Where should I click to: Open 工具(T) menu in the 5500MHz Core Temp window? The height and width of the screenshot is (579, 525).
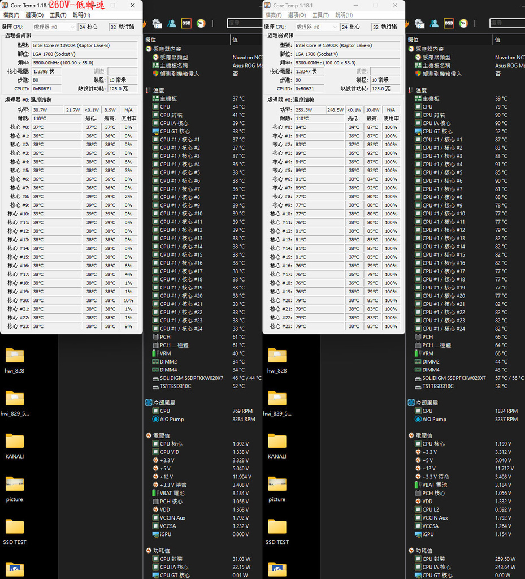58,15
